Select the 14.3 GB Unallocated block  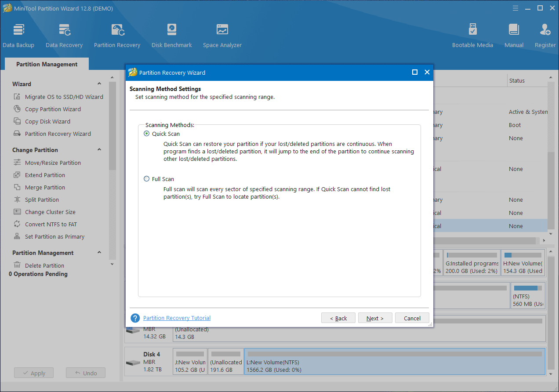(359, 329)
